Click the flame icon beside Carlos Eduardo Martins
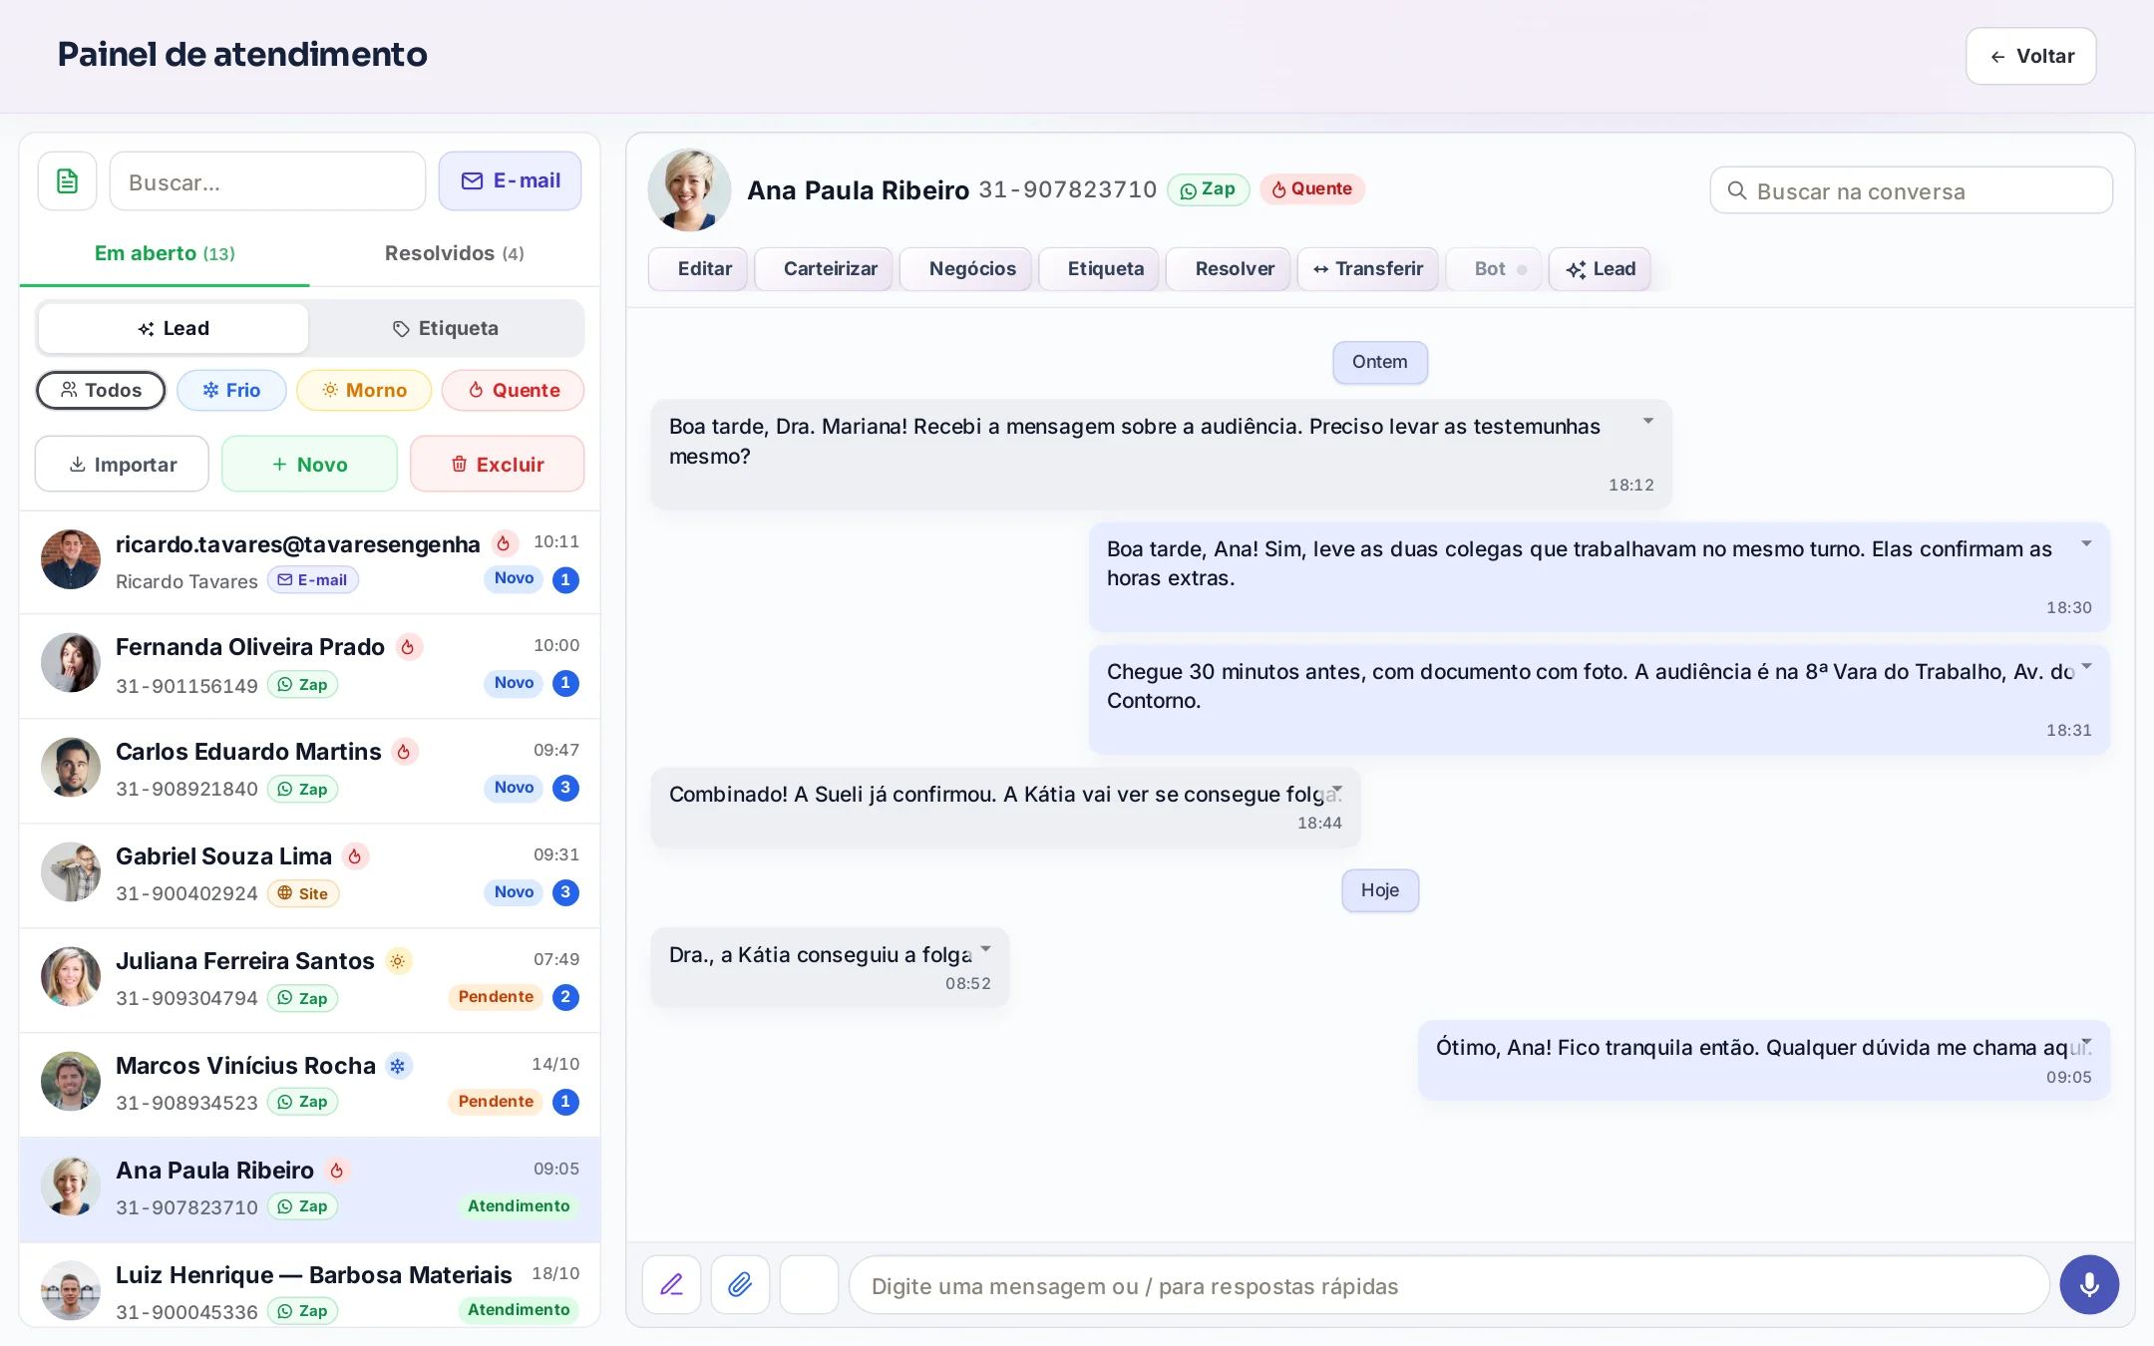The image size is (2154, 1346). pos(404,752)
